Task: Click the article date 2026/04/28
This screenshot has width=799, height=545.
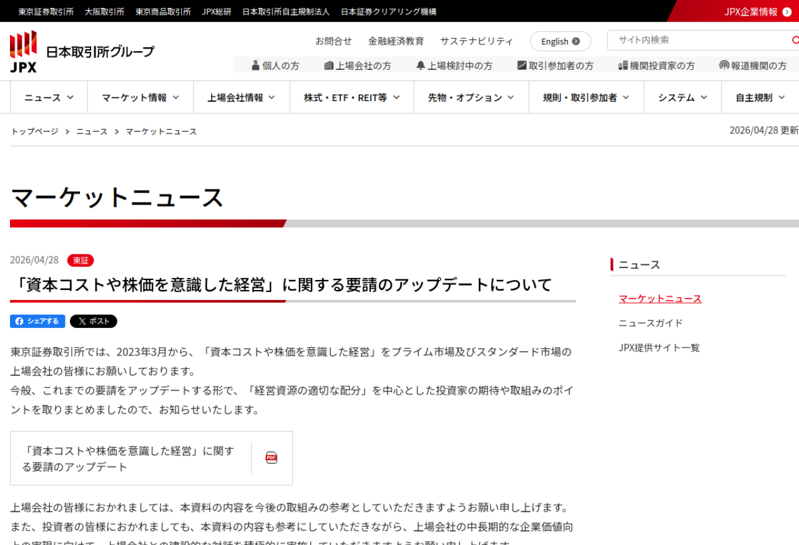Action: coord(34,260)
